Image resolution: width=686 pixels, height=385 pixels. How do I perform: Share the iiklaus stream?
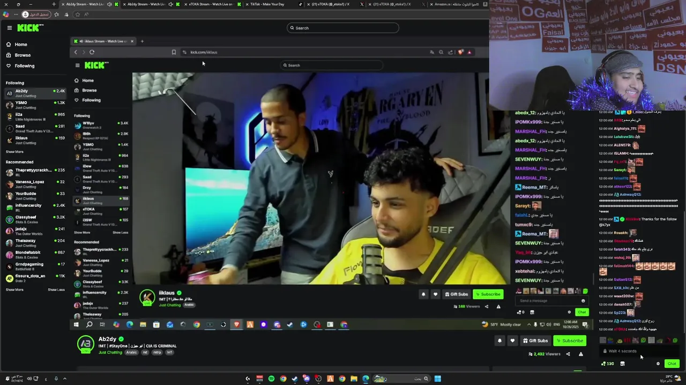[x=487, y=307]
